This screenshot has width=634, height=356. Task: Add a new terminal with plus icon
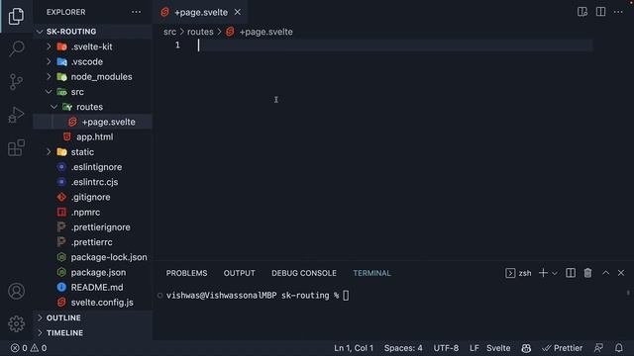pos(543,273)
